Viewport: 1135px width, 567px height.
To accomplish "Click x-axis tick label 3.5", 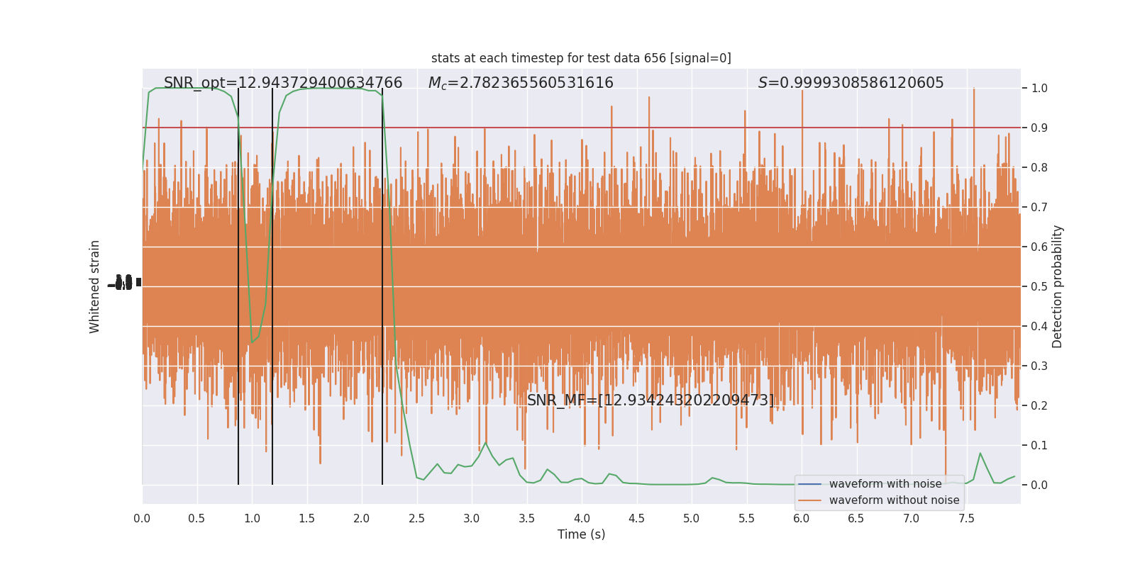I will coord(526,519).
